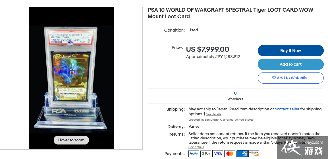Click the PayPal payment icon
The image size is (328, 159).
click(x=194, y=154)
